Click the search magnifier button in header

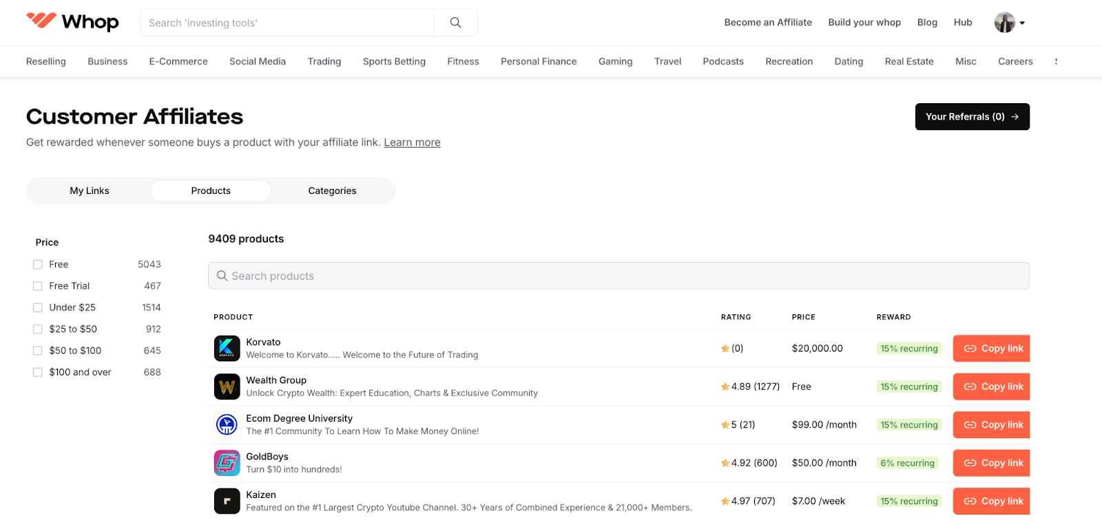pos(455,23)
